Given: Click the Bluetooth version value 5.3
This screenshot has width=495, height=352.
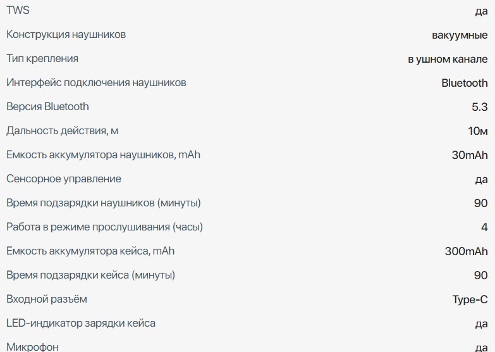Looking at the screenshot, I should coord(480,107).
